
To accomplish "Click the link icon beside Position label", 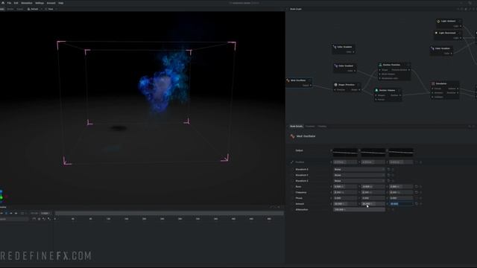I will (292, 162).
